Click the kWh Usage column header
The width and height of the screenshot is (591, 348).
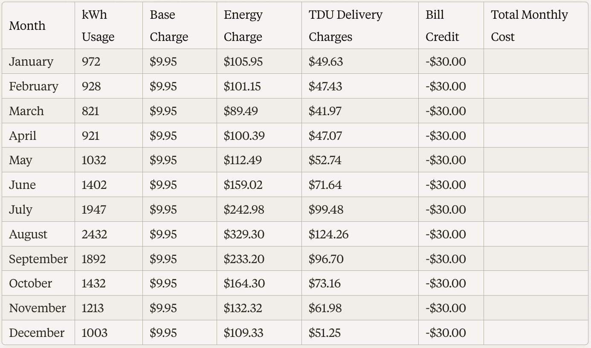[98, 26]
